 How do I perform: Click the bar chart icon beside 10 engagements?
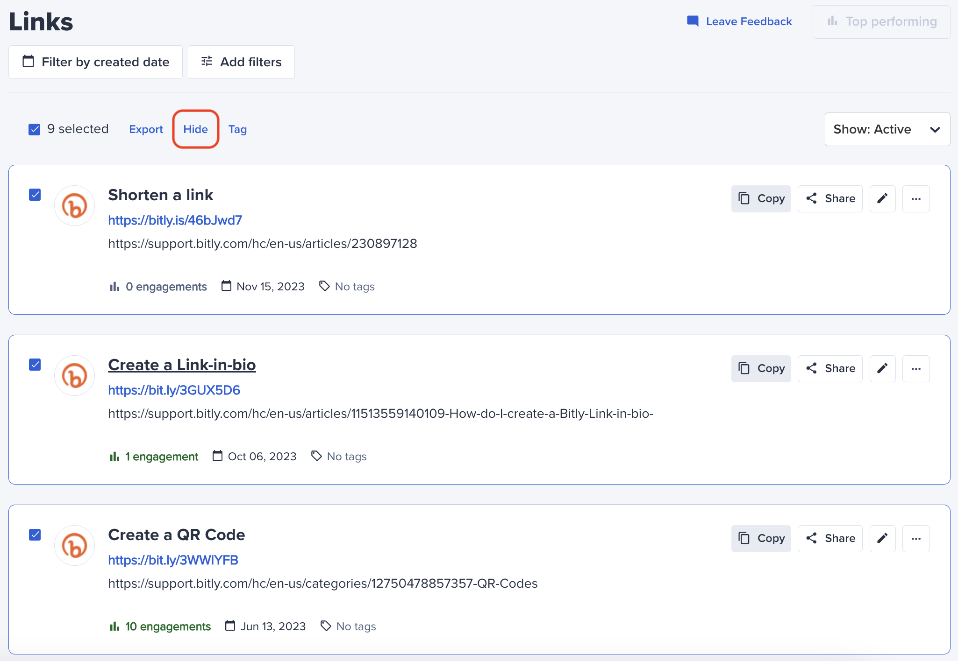click(x=114, y=626)
